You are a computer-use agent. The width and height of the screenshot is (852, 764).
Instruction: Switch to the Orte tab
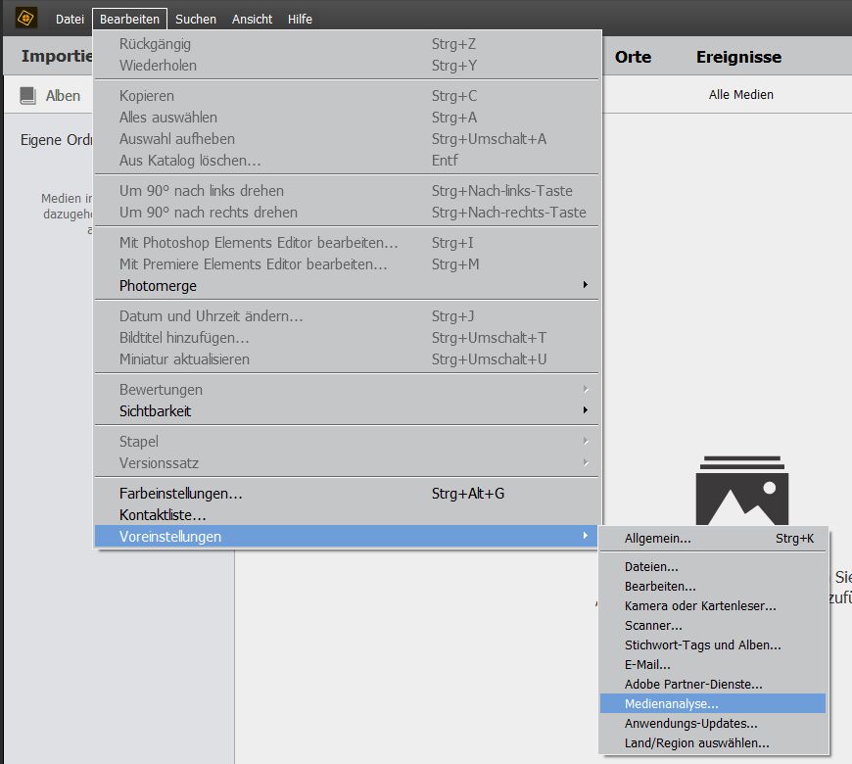pos(633,57)
